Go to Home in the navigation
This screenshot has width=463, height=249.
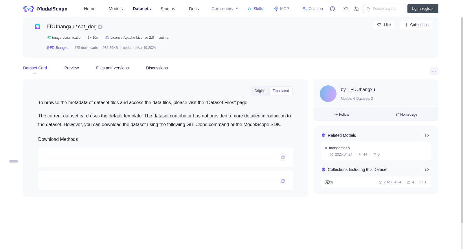90,9
